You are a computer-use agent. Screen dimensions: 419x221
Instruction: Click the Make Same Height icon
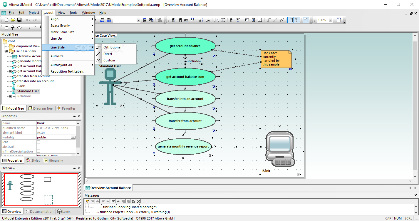253,20
